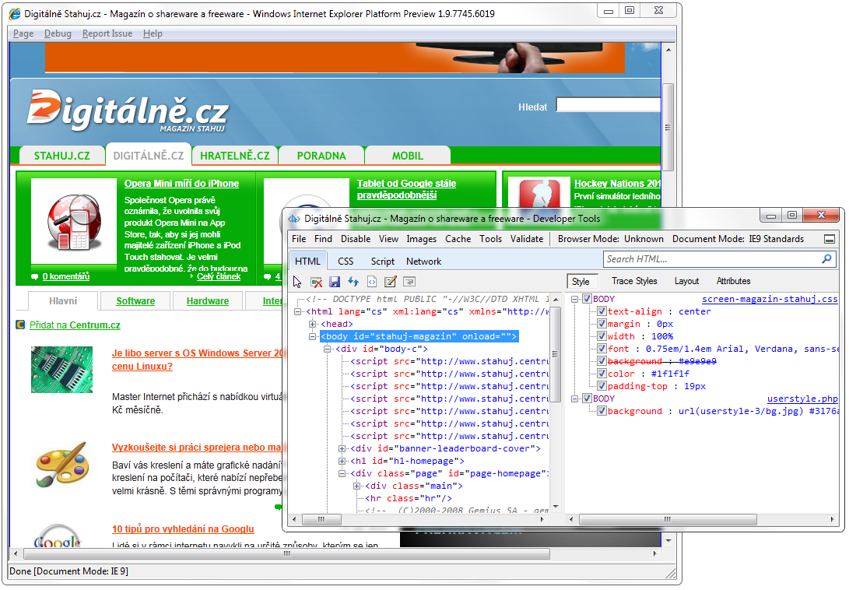Click the Digitálně.cz site logo
The image size is (849, 590).
[x=128, y=112]
